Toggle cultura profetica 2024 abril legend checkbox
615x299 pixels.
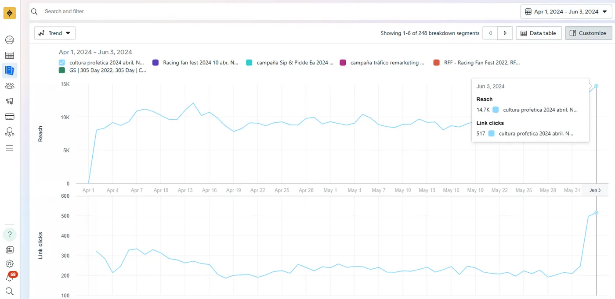(x=62, y=63)
